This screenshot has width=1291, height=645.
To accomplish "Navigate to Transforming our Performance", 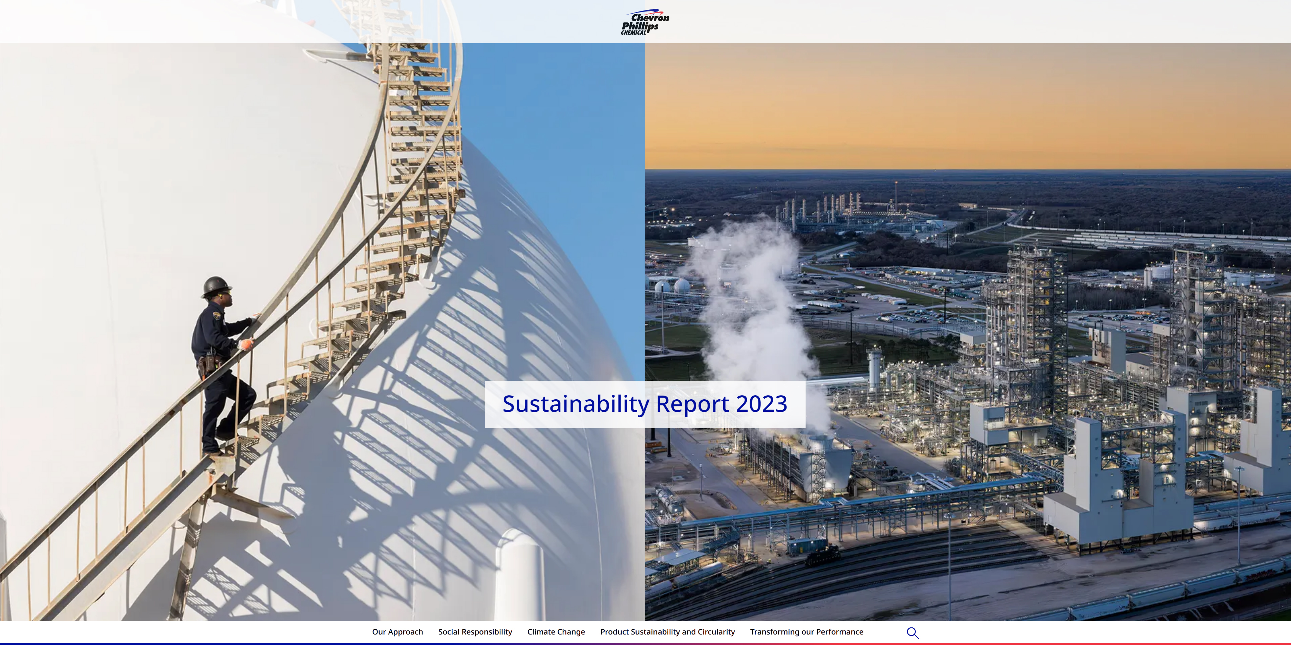I will coord(806,632).
